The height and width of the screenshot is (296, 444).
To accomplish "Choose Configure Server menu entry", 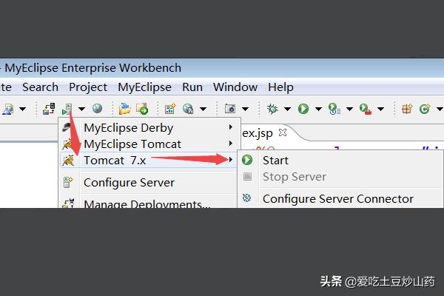I will [x=129, y=182].
